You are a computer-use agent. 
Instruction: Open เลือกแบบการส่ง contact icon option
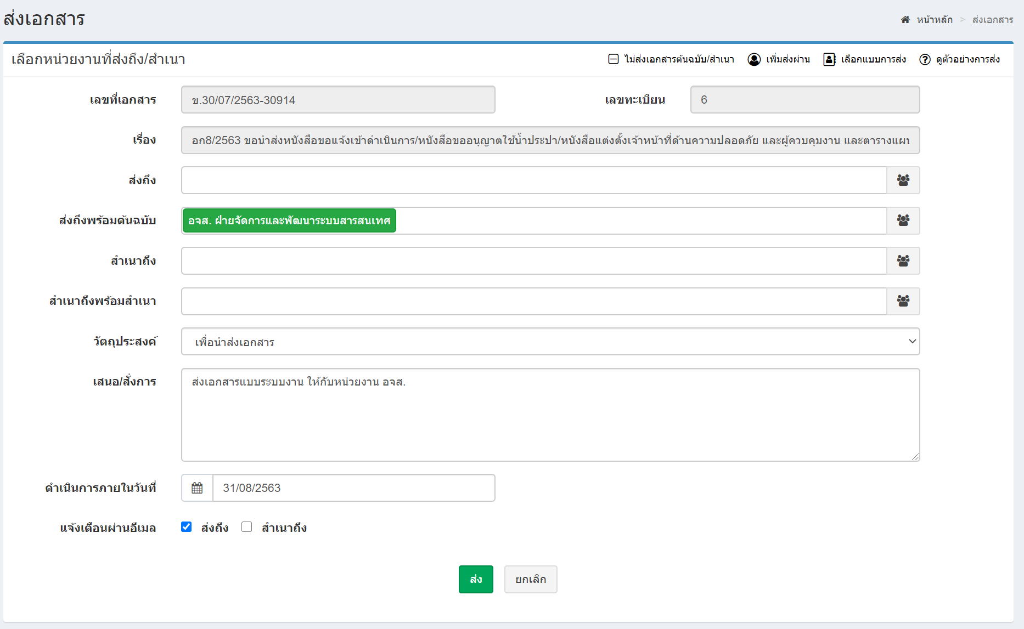[829, 59]
